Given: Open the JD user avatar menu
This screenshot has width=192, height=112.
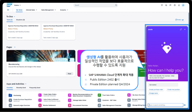Looking at the screenshot, I should tap(183, 5).
